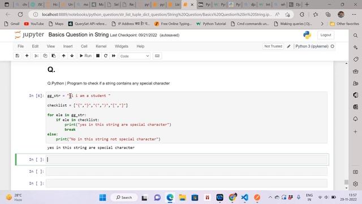Click the checklist definition line
Viewport: 362px width, 204px height.
(88, 105)
